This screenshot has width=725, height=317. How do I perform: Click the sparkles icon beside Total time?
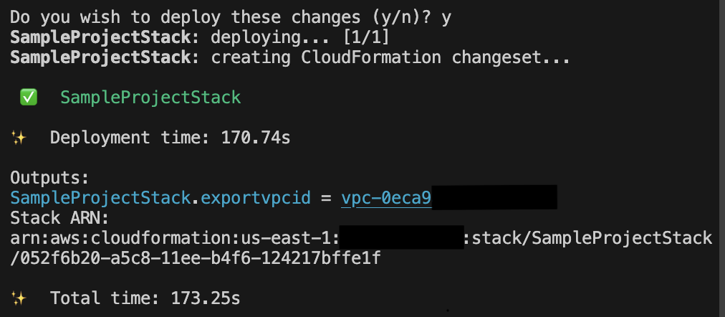(x=19, y=298)
